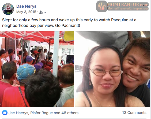Click the TV screen in the crowd photo

(x=70, y=59)
